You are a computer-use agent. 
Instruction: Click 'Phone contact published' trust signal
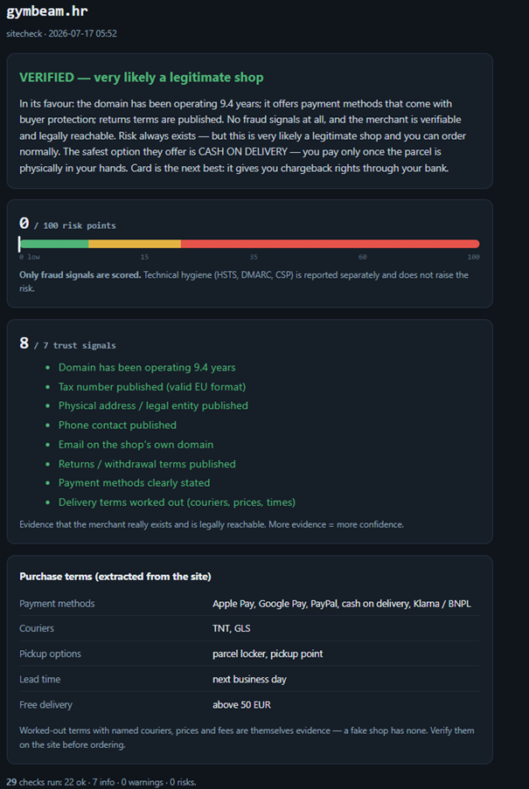click(x=117, y=426)
